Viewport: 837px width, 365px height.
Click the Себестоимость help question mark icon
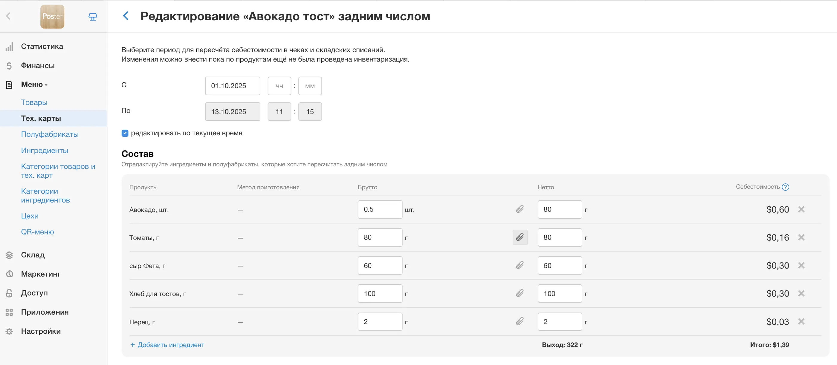(x=785, y=187)
